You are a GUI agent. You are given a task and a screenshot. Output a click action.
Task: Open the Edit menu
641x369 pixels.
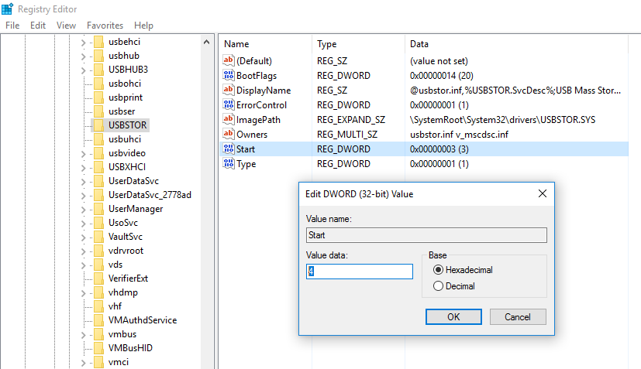(x=38, y=26)
